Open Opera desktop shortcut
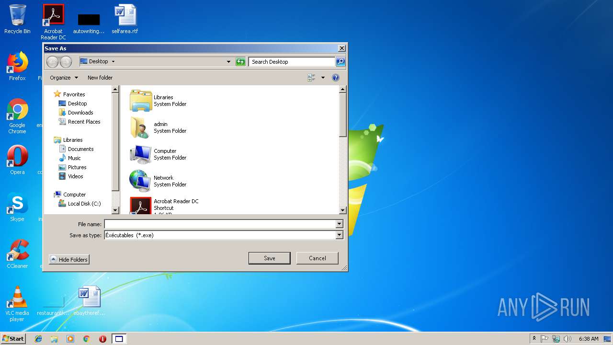This screenshot has width=613, height=345. (x=17, y=160)
